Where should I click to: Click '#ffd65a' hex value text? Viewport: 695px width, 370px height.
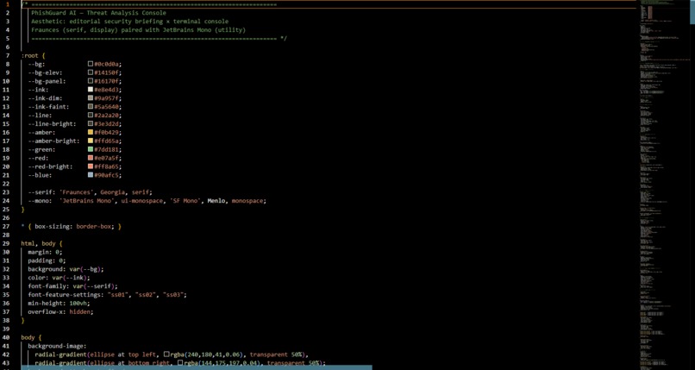tap(105, 141)
